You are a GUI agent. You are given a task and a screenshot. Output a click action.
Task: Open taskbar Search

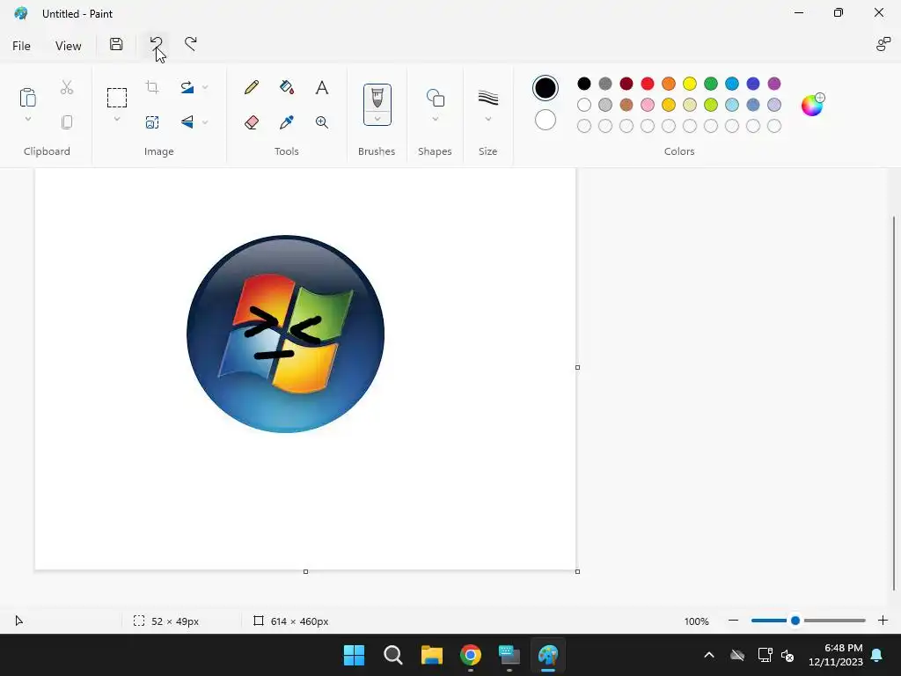pyautogui.click(x=393, y=655)
